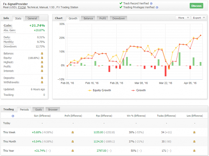The width and height of the screenshot is (209, 156).
Task: Click the lock icon next to Equity
Action: click(x=42, y=58)
